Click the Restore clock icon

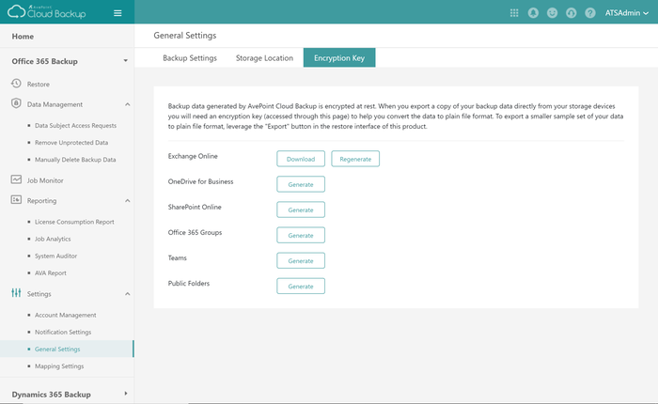click(x=16, y=84)
